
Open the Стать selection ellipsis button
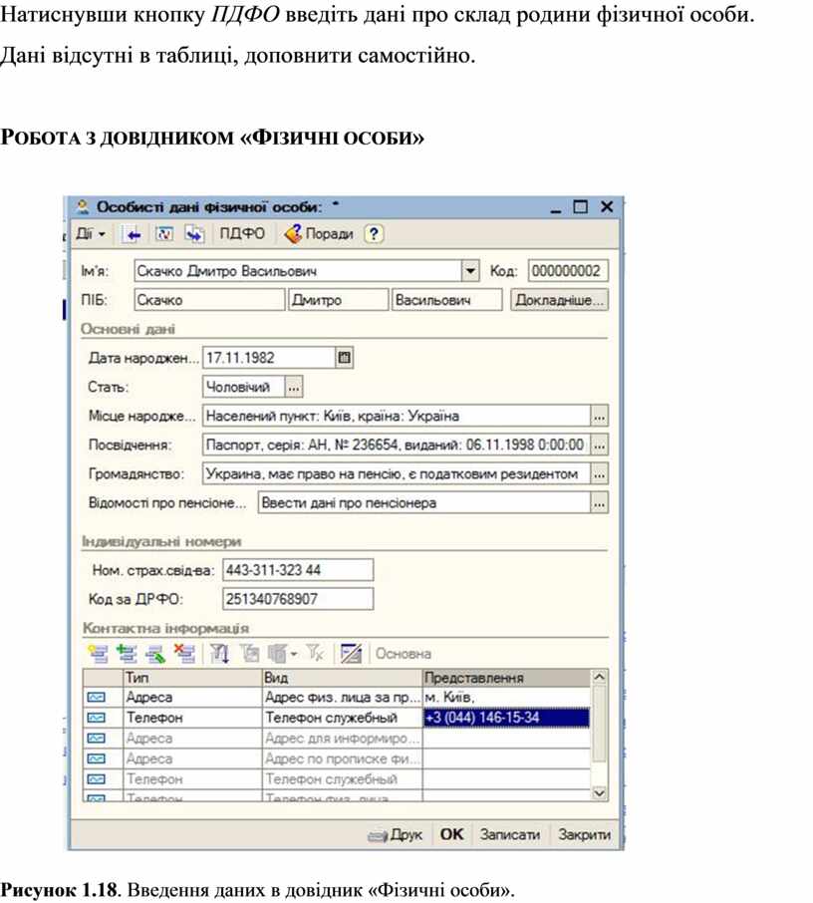pos(294,387)
